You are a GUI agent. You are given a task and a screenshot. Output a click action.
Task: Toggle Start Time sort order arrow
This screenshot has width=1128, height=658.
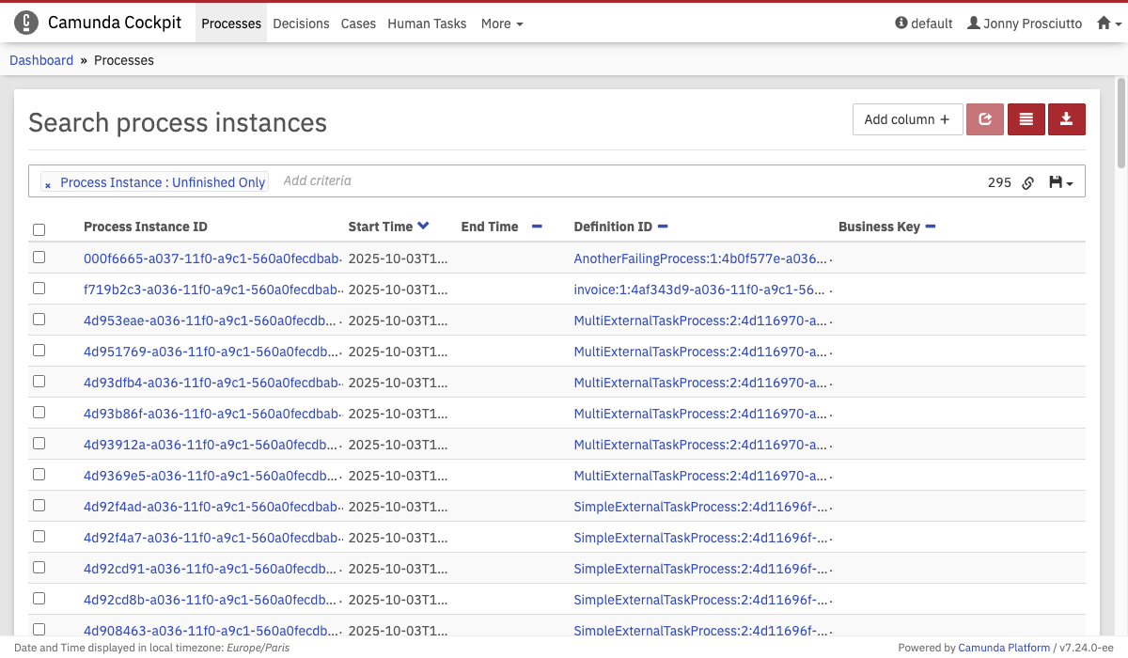[x=423, y=226]
